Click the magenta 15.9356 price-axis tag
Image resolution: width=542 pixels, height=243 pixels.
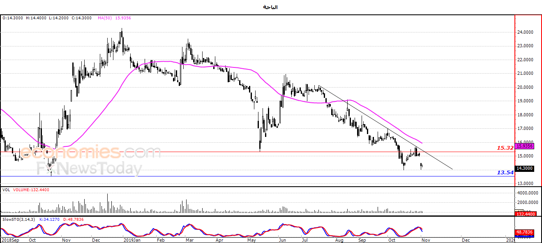coord(524,146)
